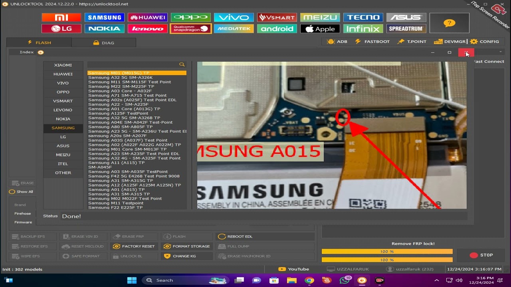Select the android logo tile
Screen dimensions: 511x287
(277, 29)
